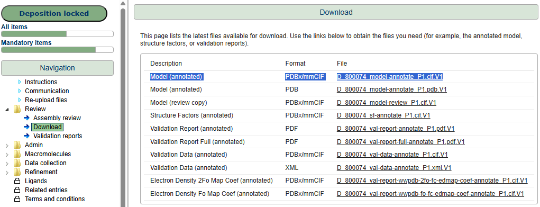The height and width of the screenshot is (207, 540).
Task: Click the Refinement folder icon
Action: pos(17,172)
